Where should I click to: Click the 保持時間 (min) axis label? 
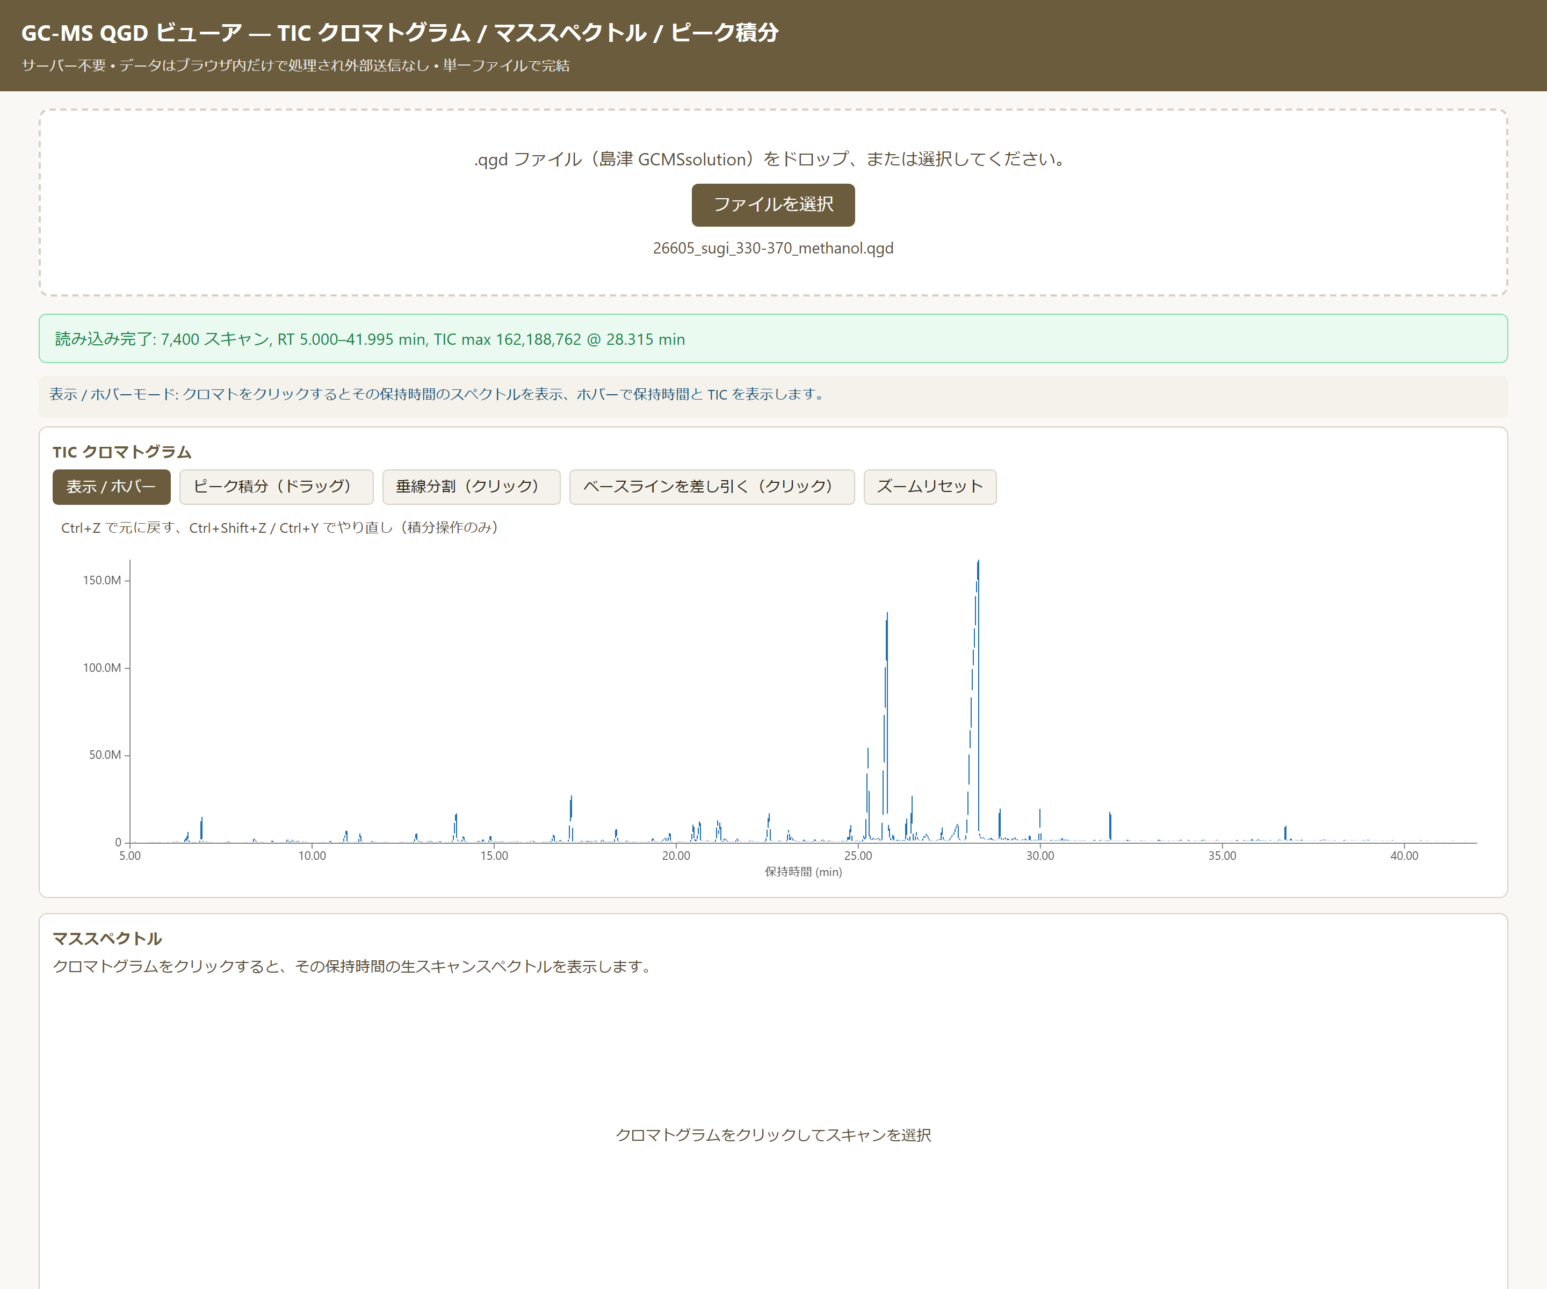pyautogui.click(x=803, y=872)
